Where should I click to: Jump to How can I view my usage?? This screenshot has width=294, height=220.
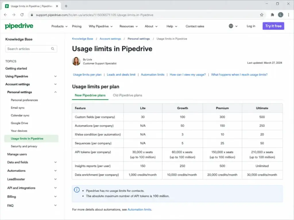[187, 74]
